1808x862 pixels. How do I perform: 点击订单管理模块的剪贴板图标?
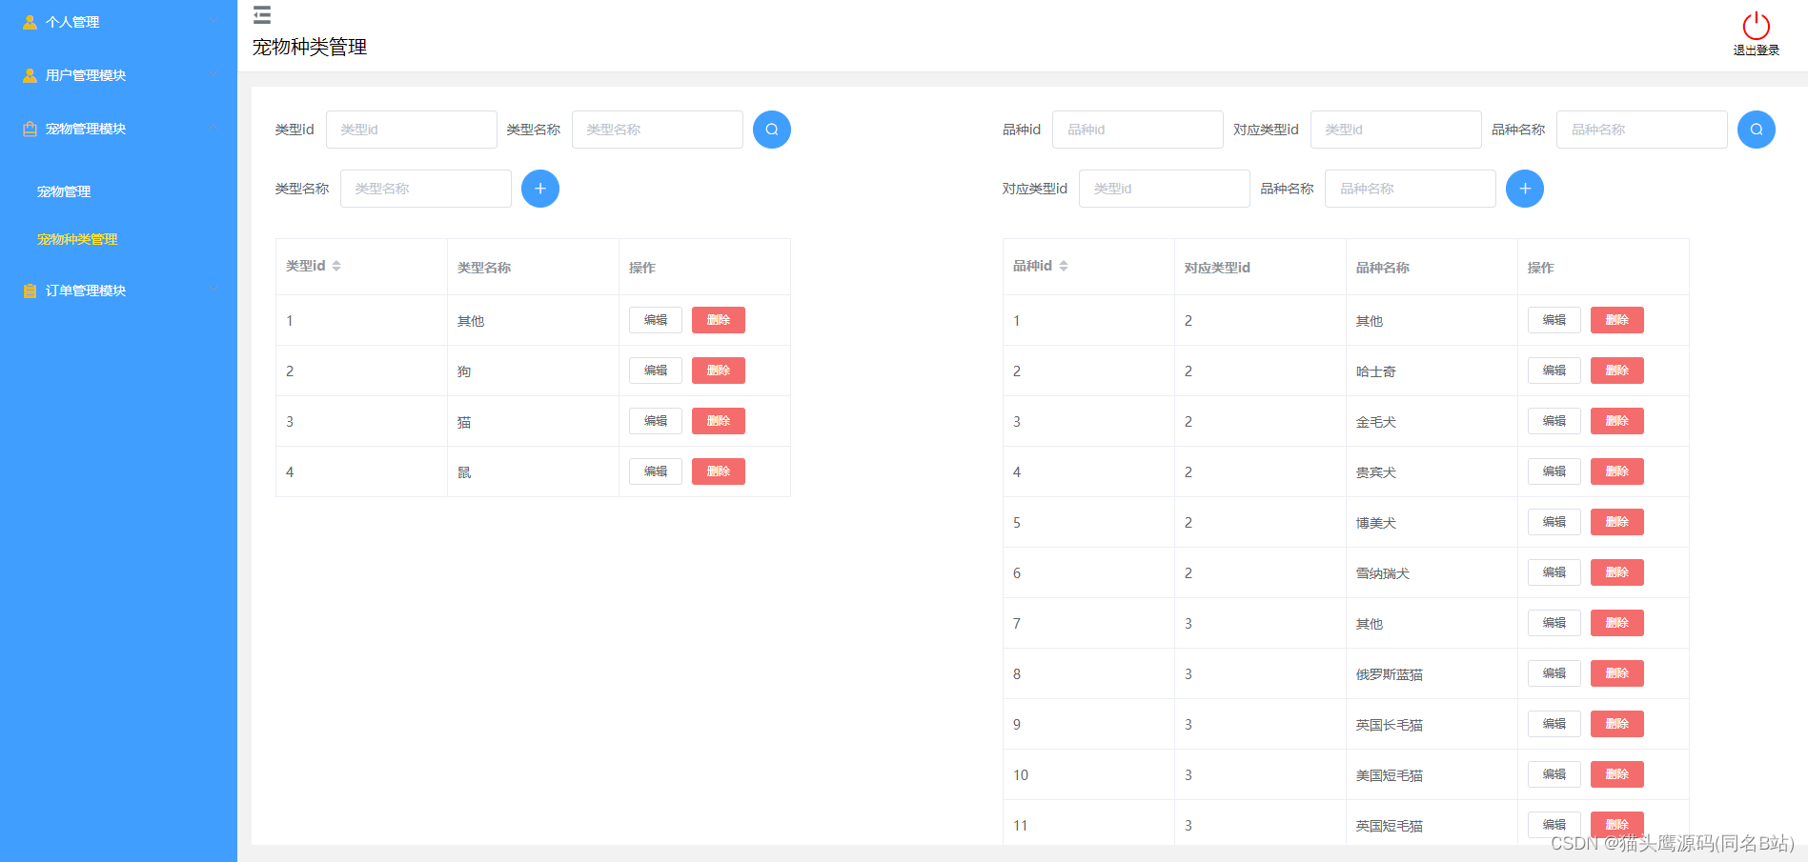28,291
